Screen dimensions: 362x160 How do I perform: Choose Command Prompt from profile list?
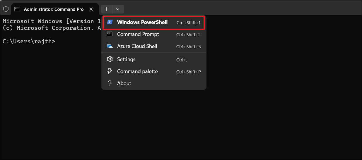coord(138,34)
